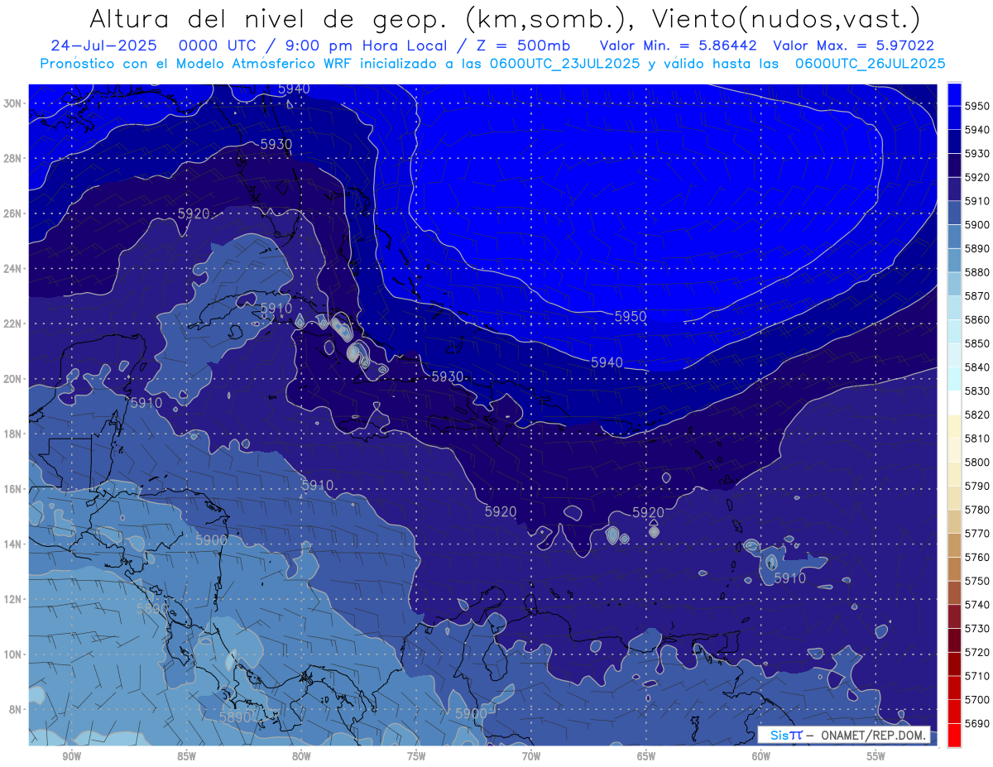Click the '85W' longitude axis label

coord(186,756)
